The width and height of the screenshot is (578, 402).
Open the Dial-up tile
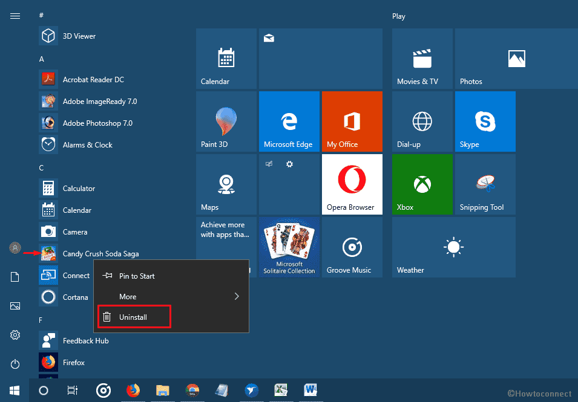click(422, 122)
